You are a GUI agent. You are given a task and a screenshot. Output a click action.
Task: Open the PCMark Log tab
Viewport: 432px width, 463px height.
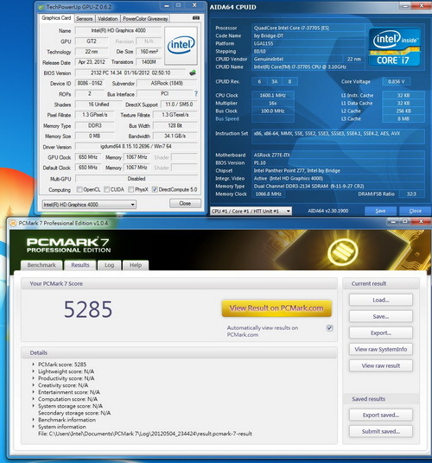coord(109,265)
